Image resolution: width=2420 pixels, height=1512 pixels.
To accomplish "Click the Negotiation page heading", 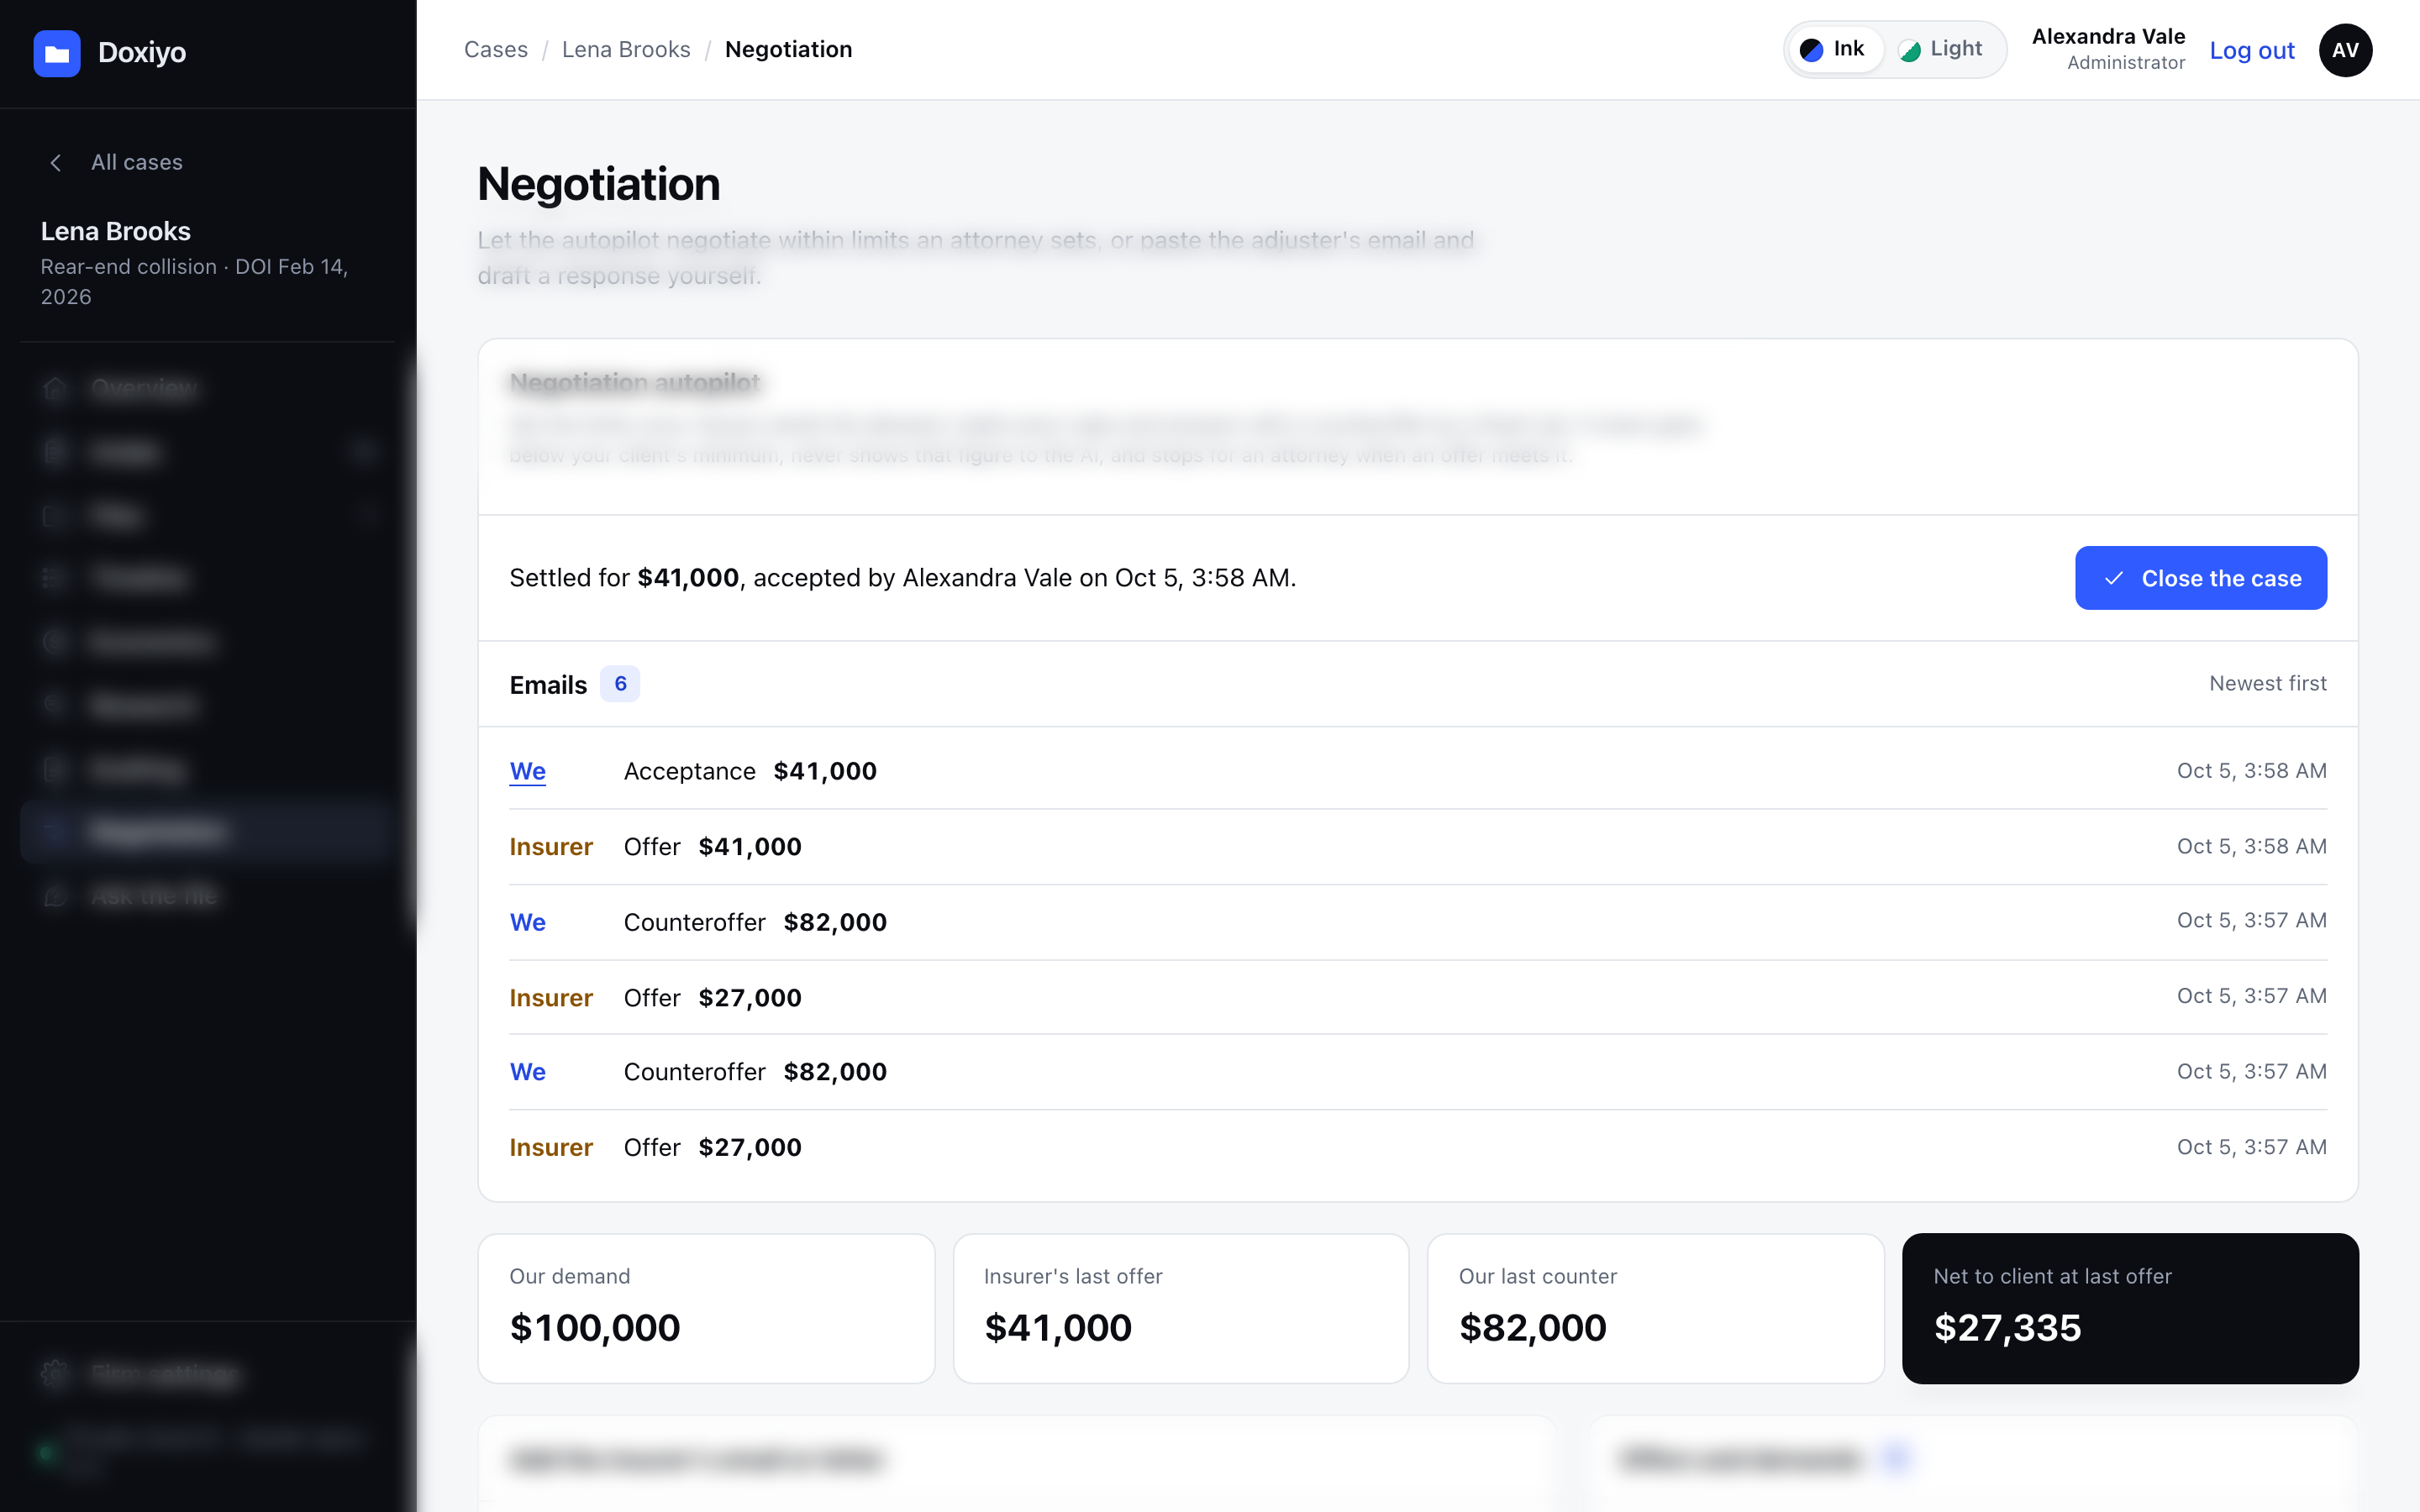I will [598, 184].
